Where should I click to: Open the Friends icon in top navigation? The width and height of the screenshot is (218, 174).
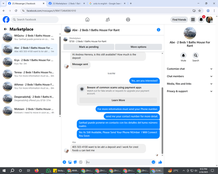click(x=108, y=20)
